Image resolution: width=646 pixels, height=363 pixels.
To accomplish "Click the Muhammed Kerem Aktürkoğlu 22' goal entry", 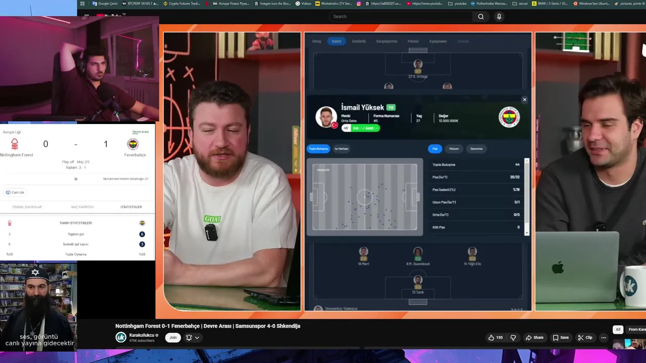I will [x=126, y=178].
